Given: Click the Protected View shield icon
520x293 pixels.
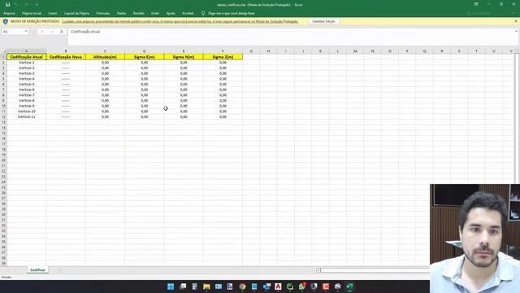Looking at the screenshot, I should pos(6,21).
